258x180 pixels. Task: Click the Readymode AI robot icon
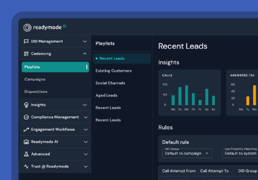coord(26,142)
